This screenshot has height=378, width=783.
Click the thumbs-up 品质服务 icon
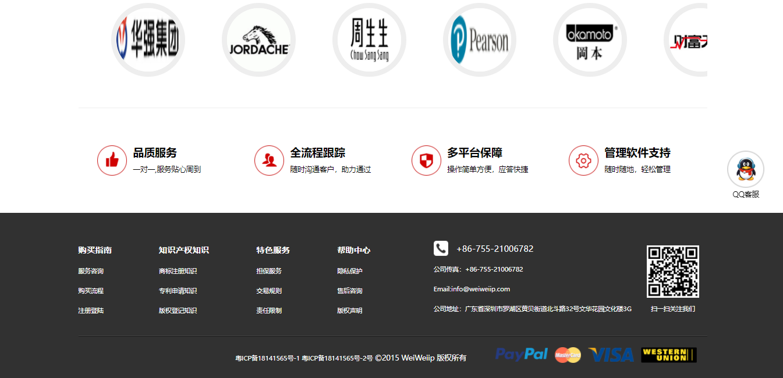point(112,160)
